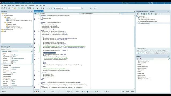Expand Delphi | Multi-Device palette category

pos(137,66)
